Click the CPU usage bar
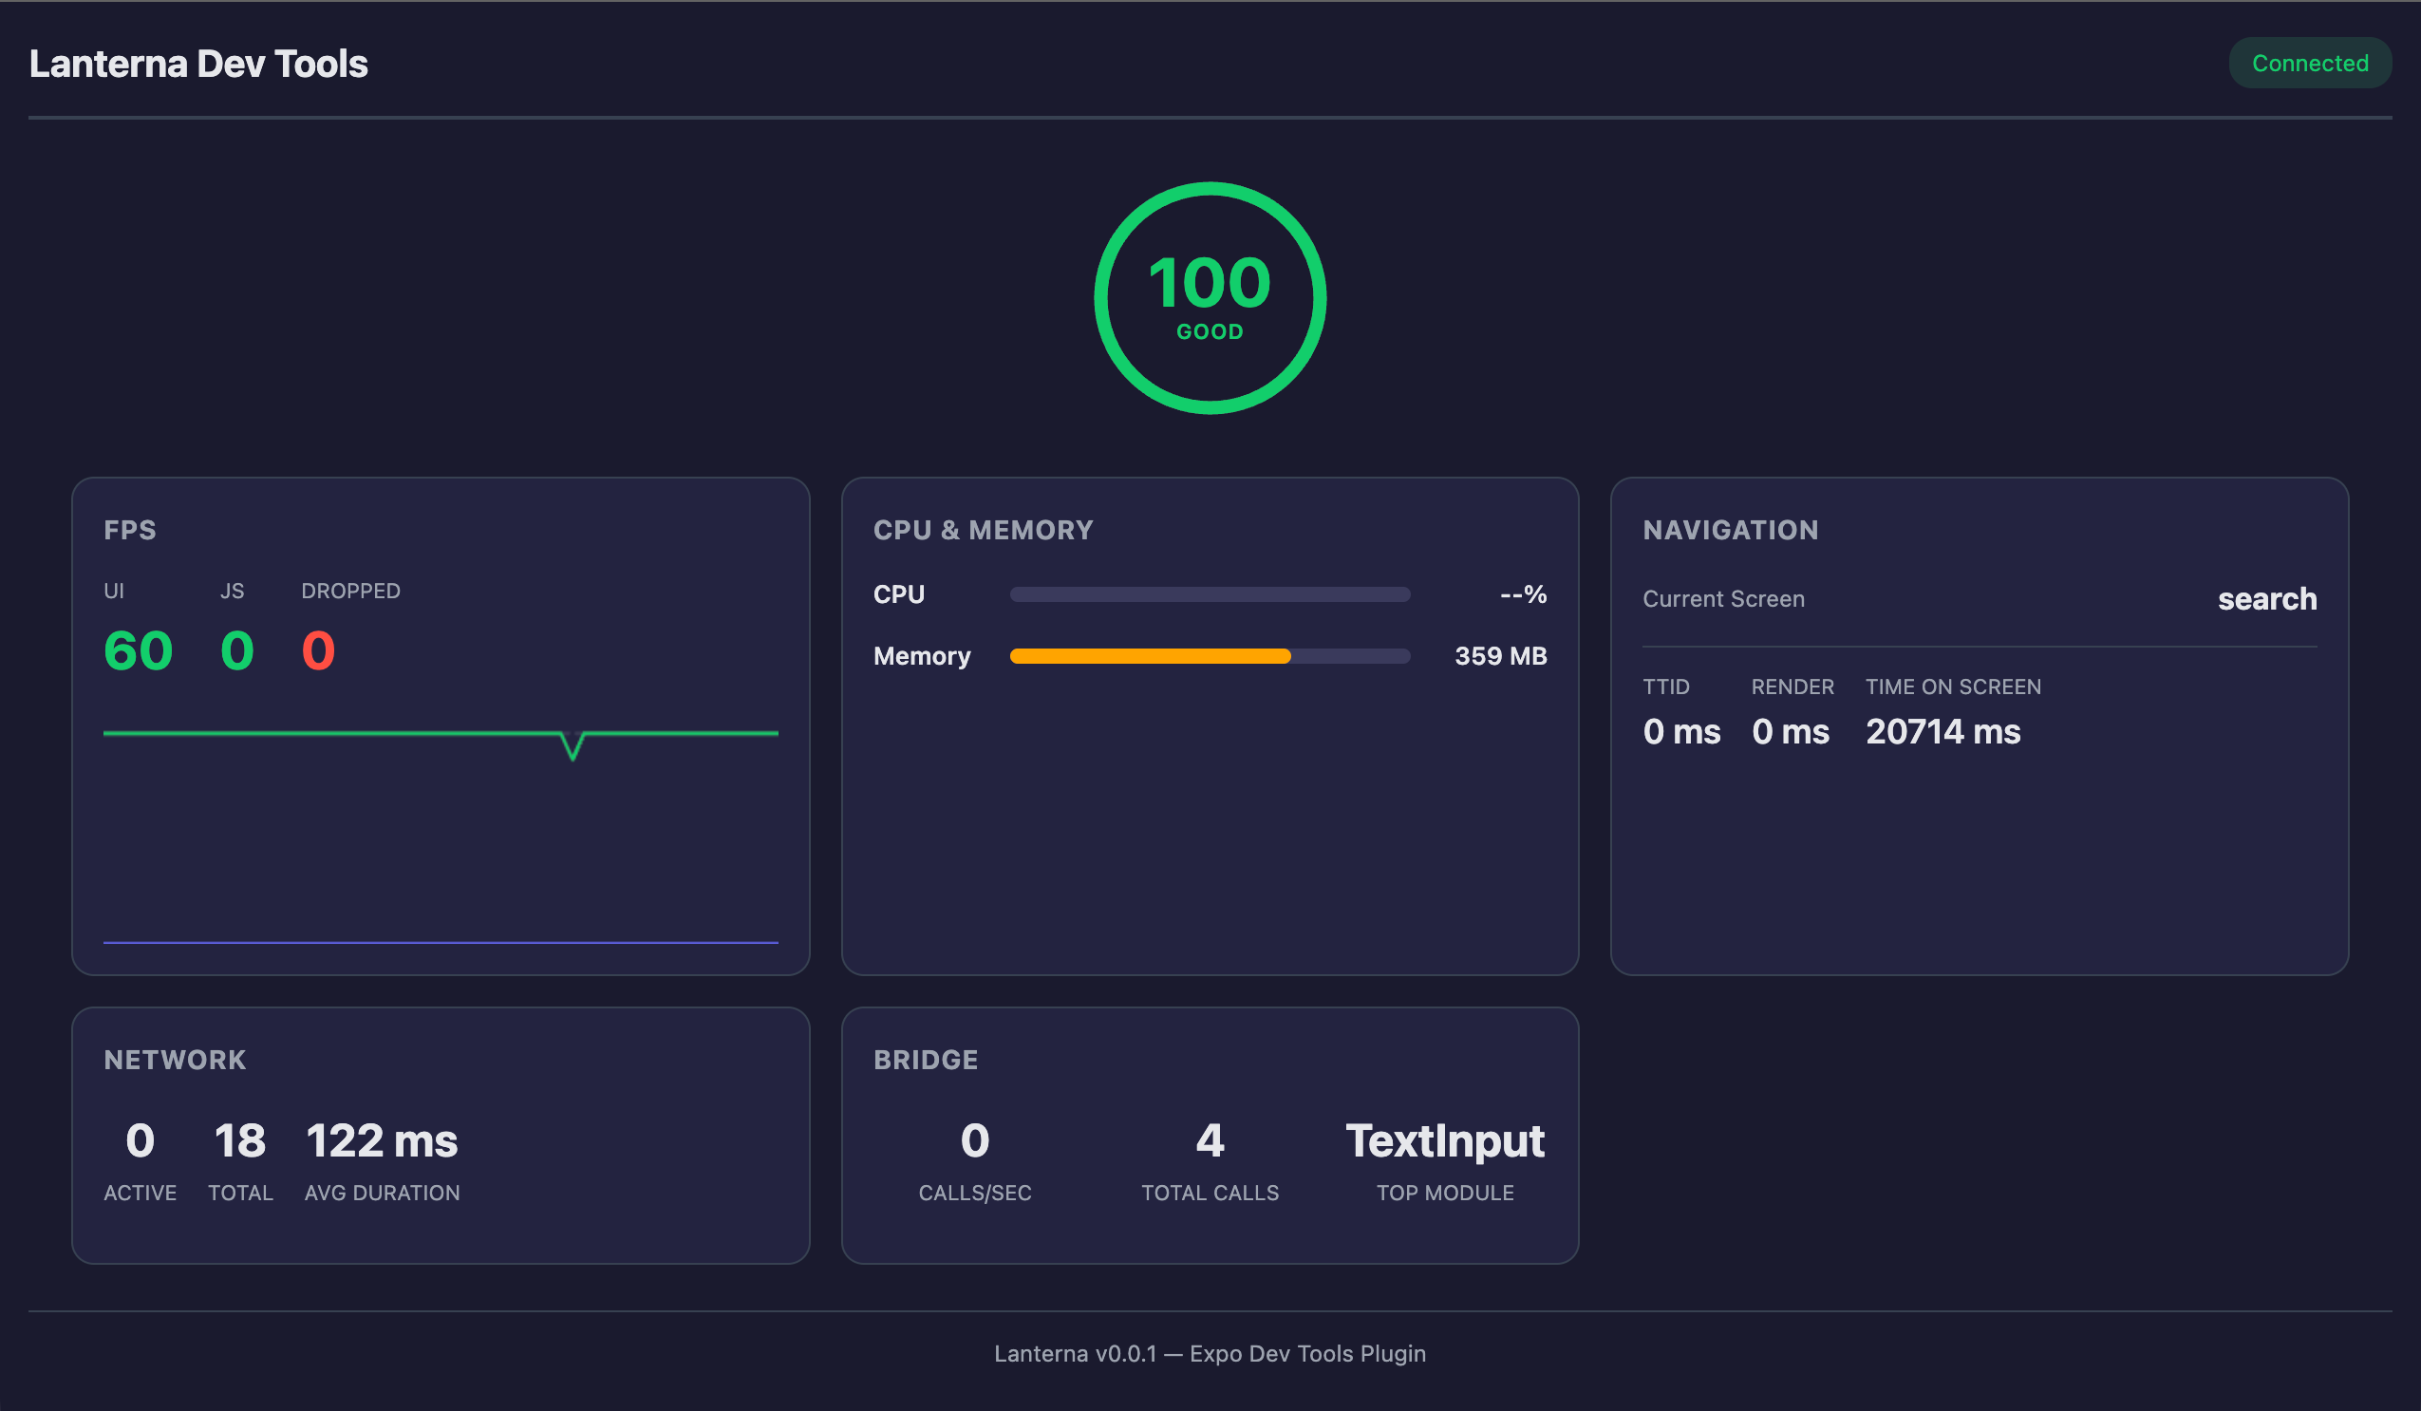The height and width of the screenshot is (1411, 2421). pyautogui.click(x=1209, y=594)
